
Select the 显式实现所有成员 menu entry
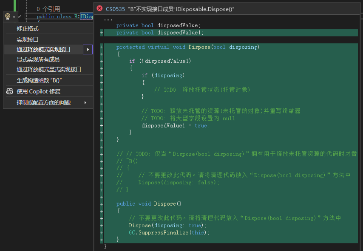click(x=38, y=59)
